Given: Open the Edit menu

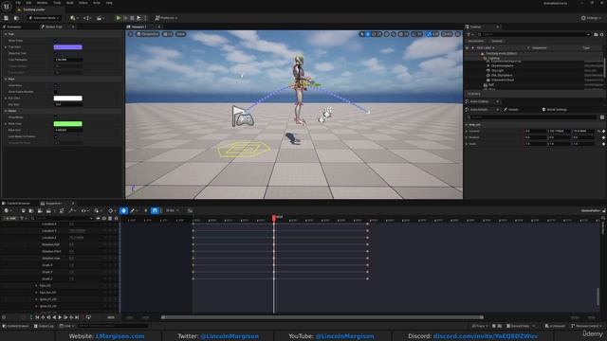Looking at the screenshot, I should click(x=28, y=3).
